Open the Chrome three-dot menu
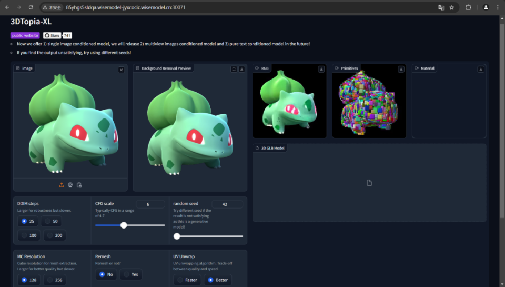 pos(498,7)
